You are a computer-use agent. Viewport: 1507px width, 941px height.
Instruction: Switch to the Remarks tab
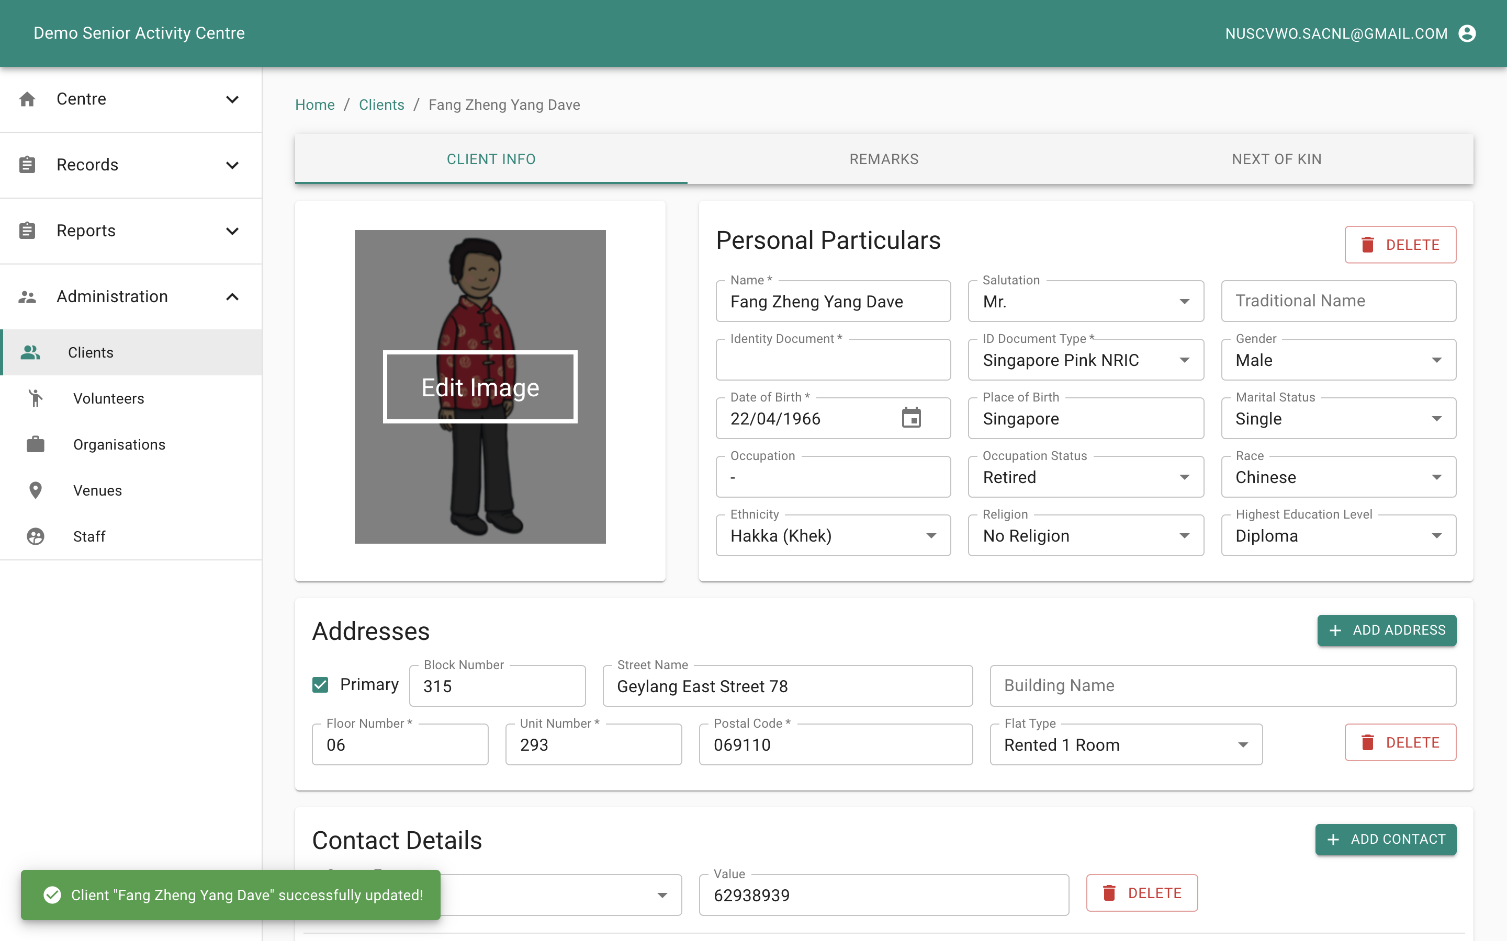click(x=884, y=159)
